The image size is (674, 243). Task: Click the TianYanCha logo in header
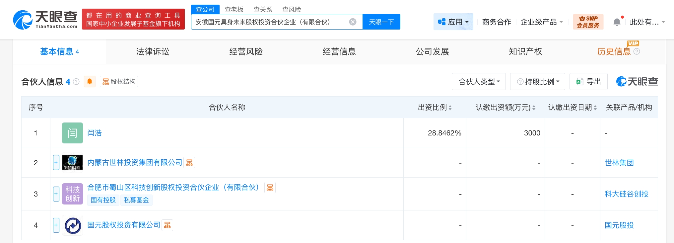[x=45, y=20]
